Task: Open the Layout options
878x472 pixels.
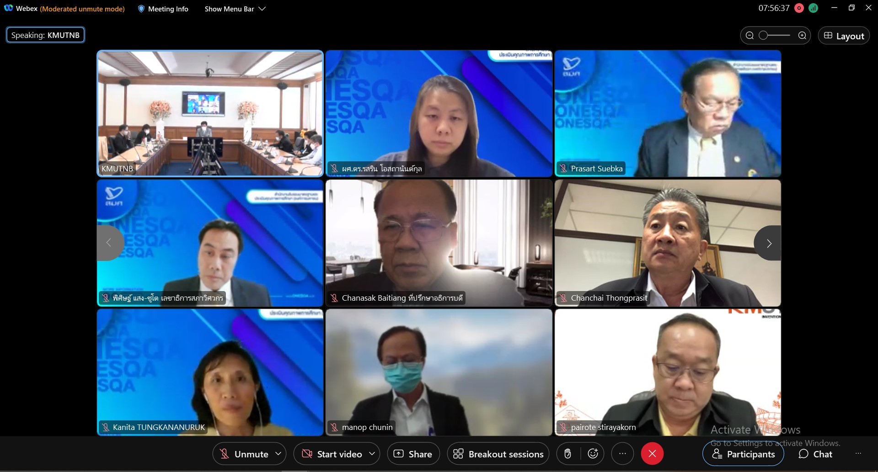Action: pos(844,36)
